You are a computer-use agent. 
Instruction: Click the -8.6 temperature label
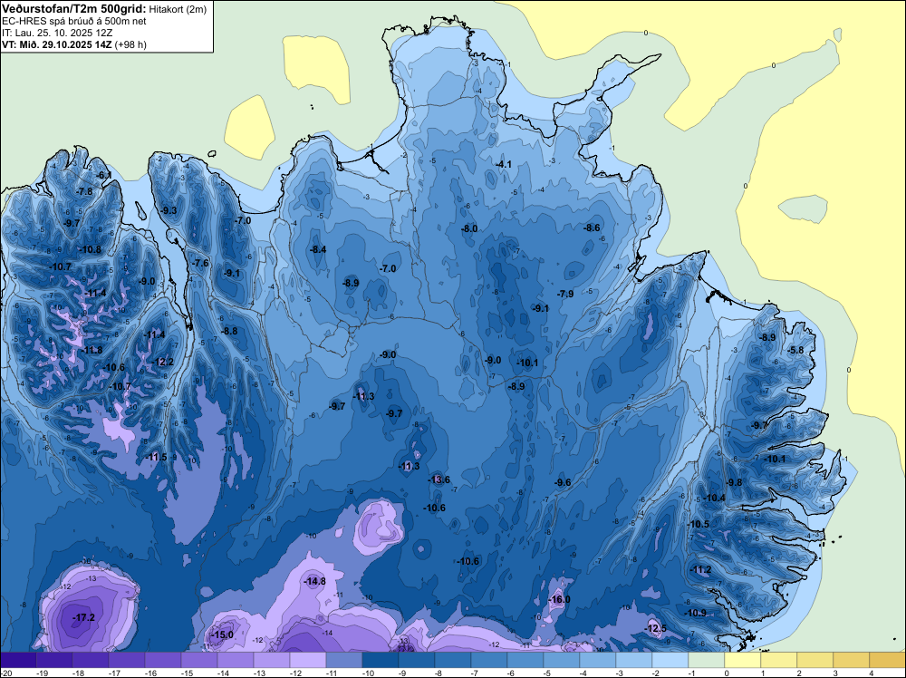click(593, 228)
